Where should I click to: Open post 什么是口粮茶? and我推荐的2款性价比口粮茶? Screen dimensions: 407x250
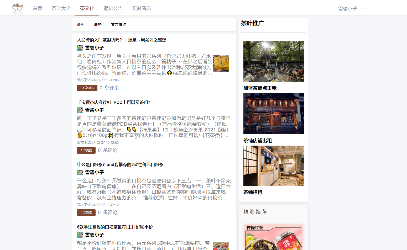pyautogui.click(x=120, y=164)
